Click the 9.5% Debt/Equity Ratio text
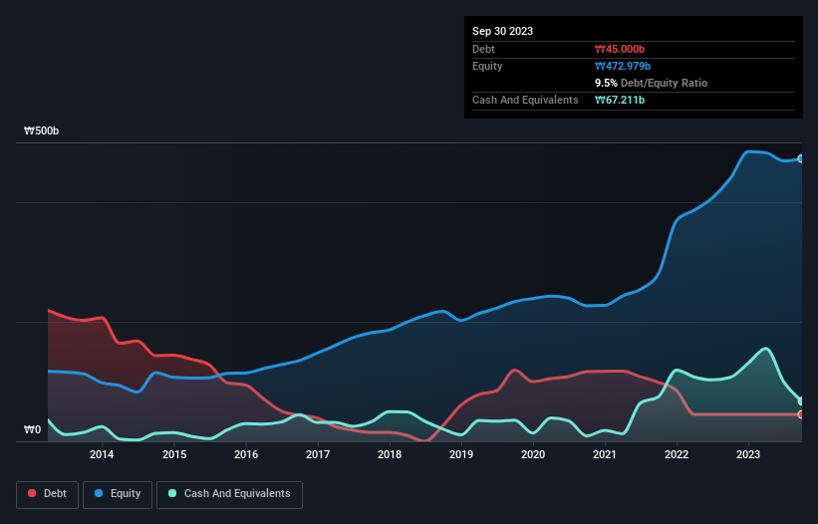 click(x=651, y=83)
